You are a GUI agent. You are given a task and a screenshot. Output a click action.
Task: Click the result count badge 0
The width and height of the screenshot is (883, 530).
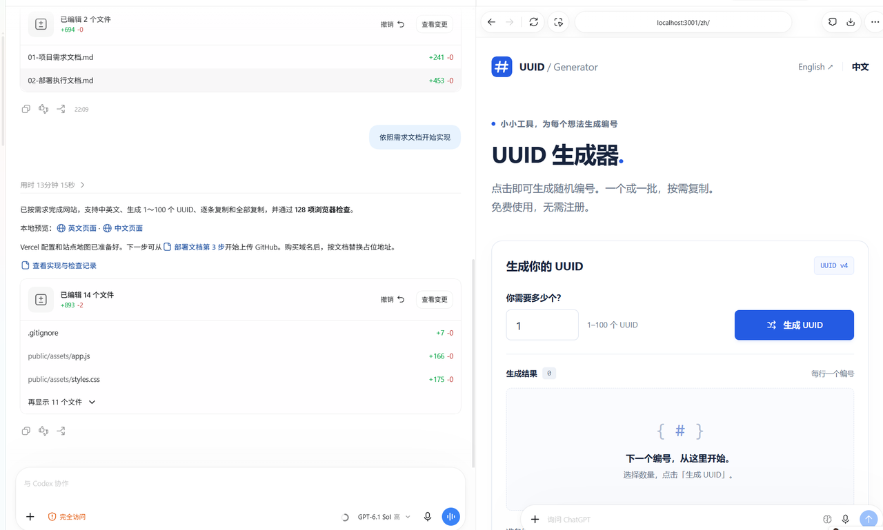[549, 374]
